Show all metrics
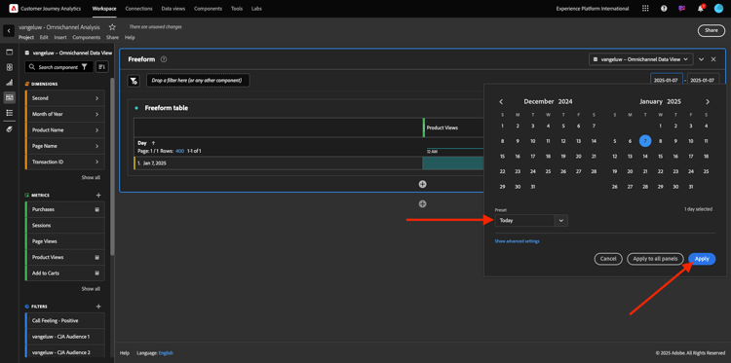The height and width of the screenshot is (363, 731). pyautogui.click(x=91, y=289)
